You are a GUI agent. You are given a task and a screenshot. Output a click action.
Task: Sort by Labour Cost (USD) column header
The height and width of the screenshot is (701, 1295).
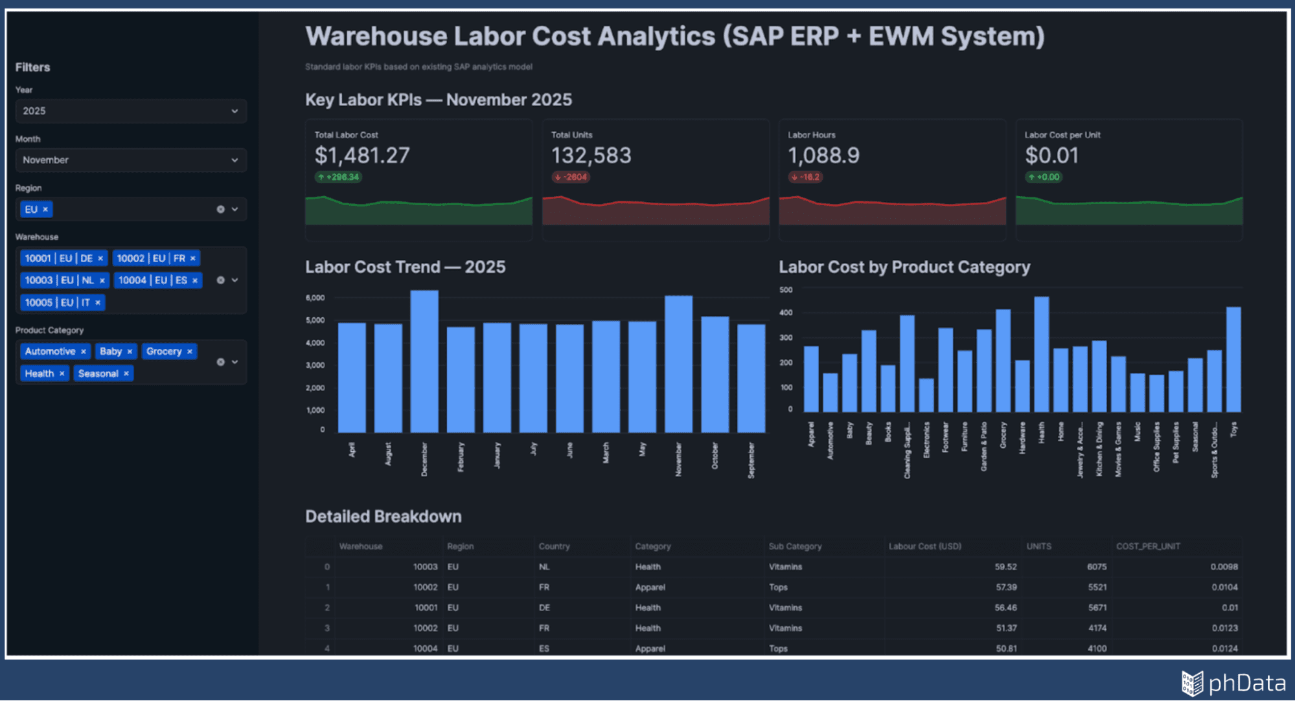point(924,546)
